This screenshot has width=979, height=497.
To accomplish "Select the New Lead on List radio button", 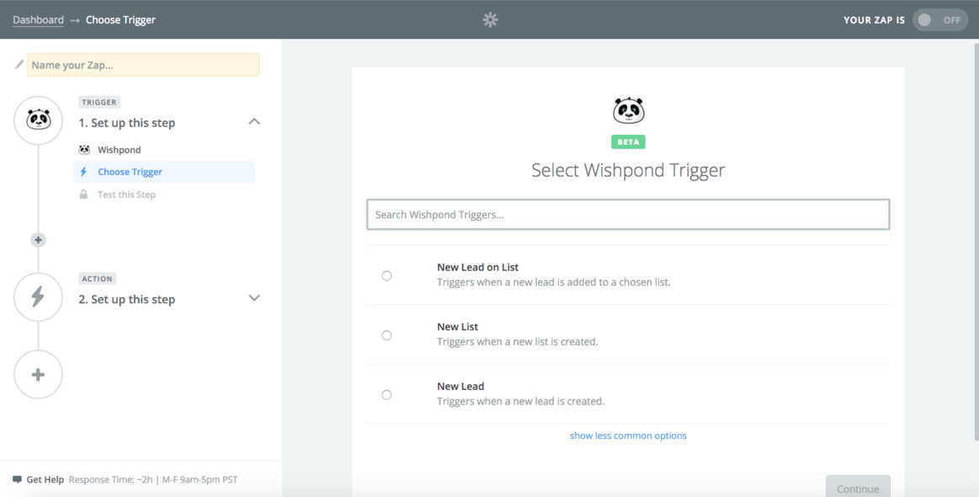I will [386, 275].
